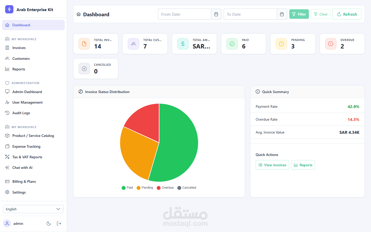Toggle dark mode moon icon

49,223
